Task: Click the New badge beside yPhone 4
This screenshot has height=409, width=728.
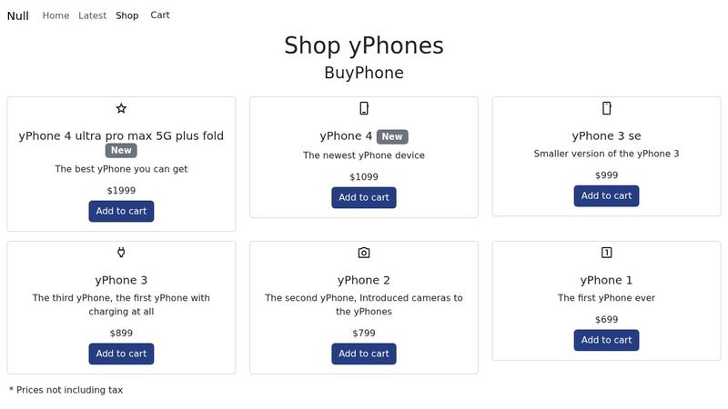Action: tap(391, 136)
